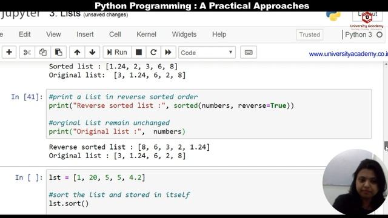Open the View menu
Viewport: 388px width, 218px height.
[53, 35]
